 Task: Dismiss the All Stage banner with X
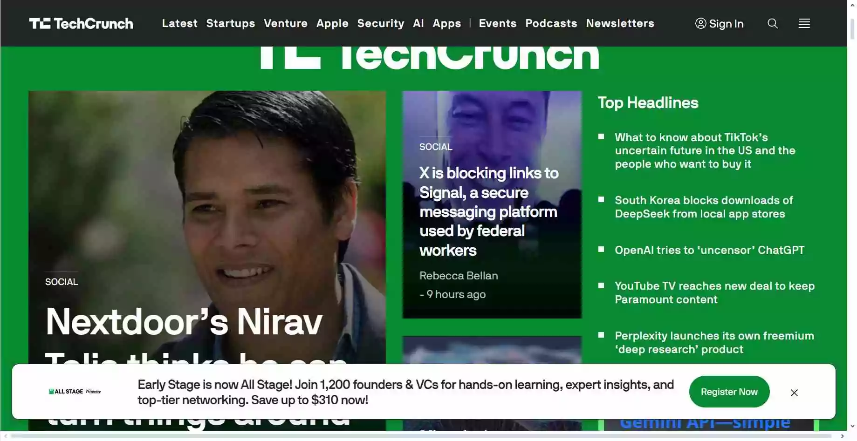[795, 393]
